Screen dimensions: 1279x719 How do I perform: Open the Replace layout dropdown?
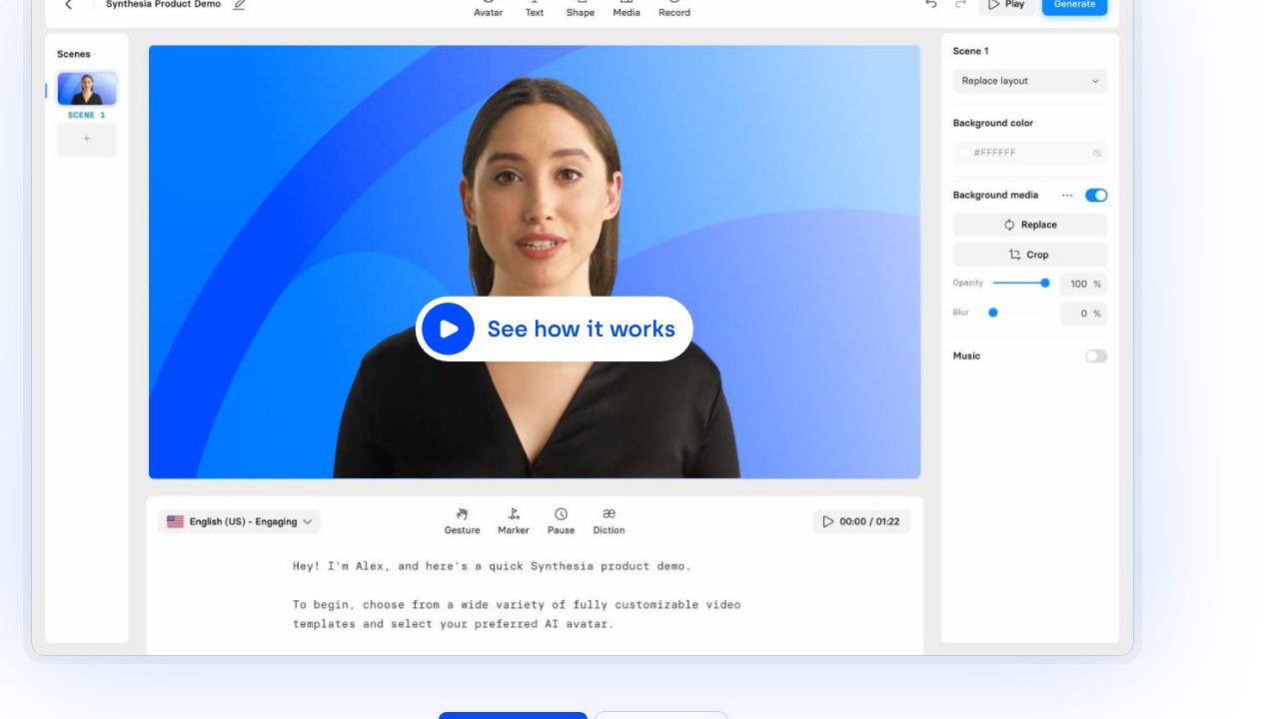tap(1029, 81)
